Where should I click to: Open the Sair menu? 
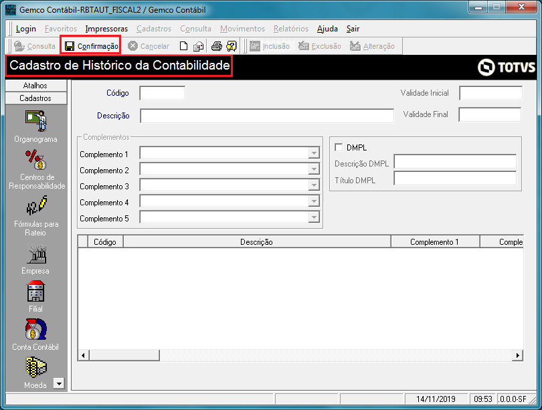353,29
